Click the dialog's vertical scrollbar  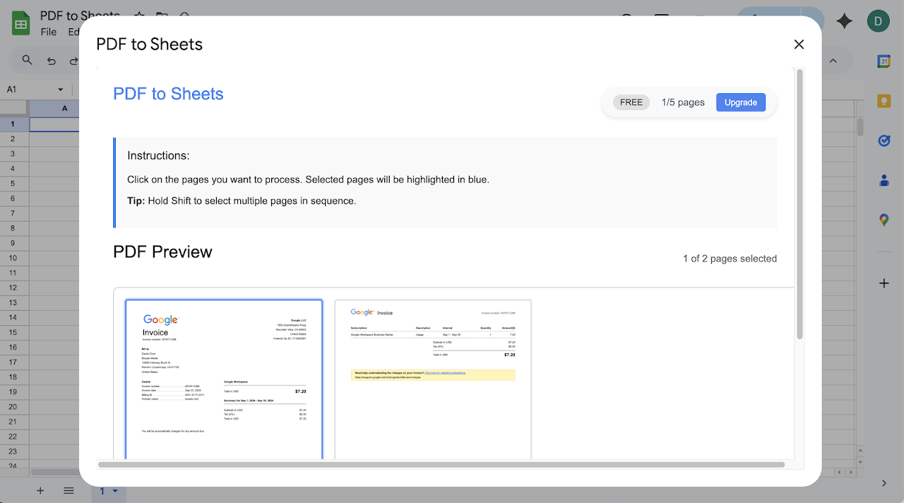799,203
